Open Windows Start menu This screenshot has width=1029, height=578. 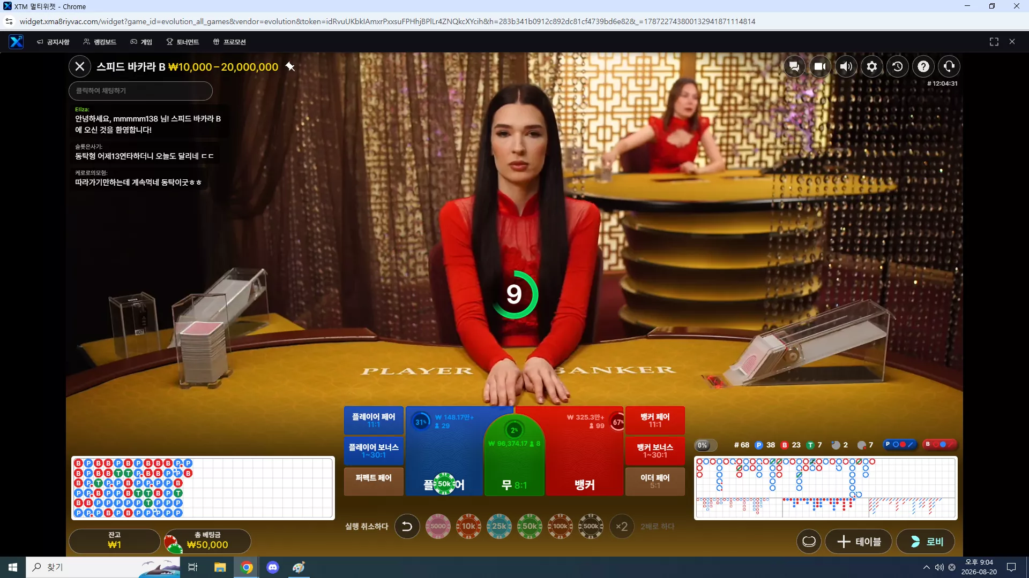click(x=13, y=567)
